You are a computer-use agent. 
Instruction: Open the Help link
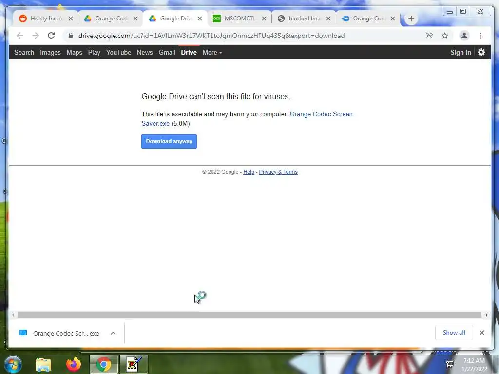(249, 172)
